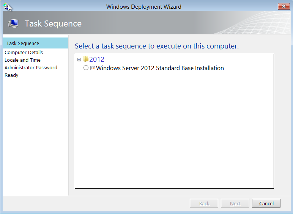Click empty space in the task sequence list
293x214 pixels.
(x=174, y=133)
